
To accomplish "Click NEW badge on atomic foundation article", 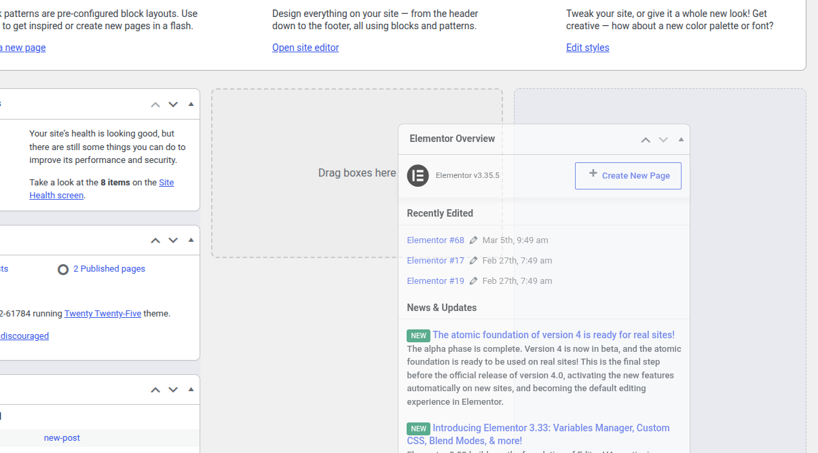I will (x=418, y=336).
